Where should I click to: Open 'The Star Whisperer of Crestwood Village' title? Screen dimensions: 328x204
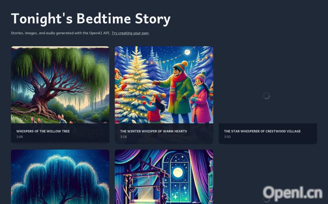[x=262, y=131]
